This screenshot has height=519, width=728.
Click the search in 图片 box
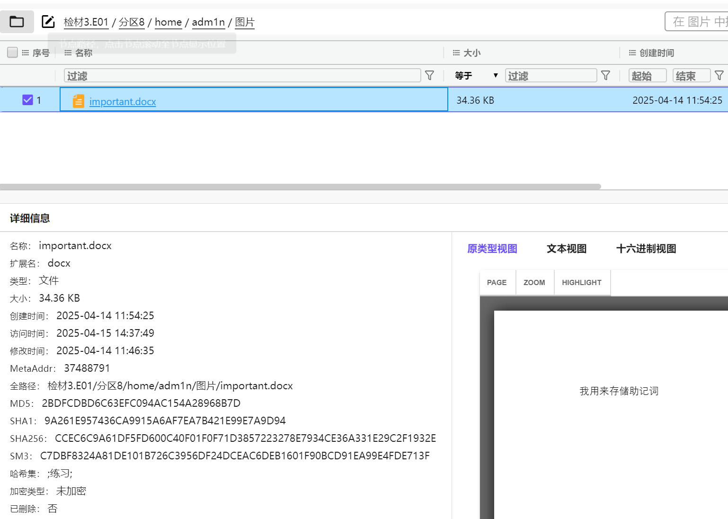point(696,21)
